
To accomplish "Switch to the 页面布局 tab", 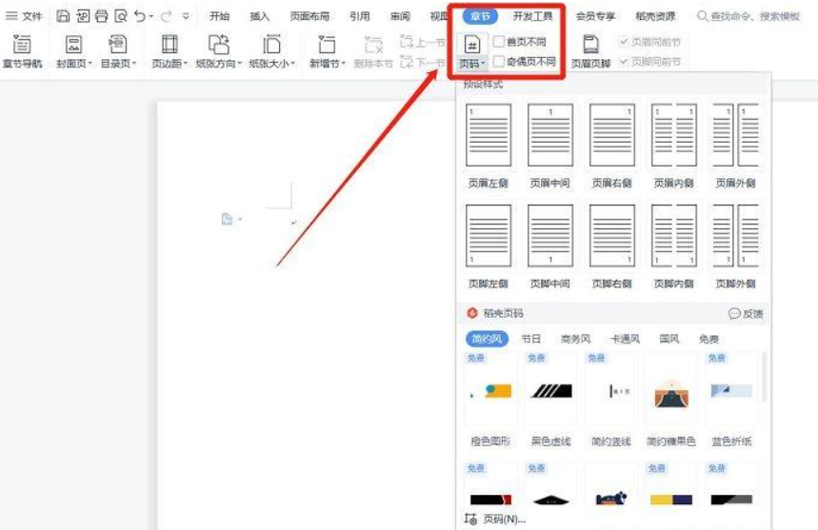I will pyautogui.click(x=309, y=17).
